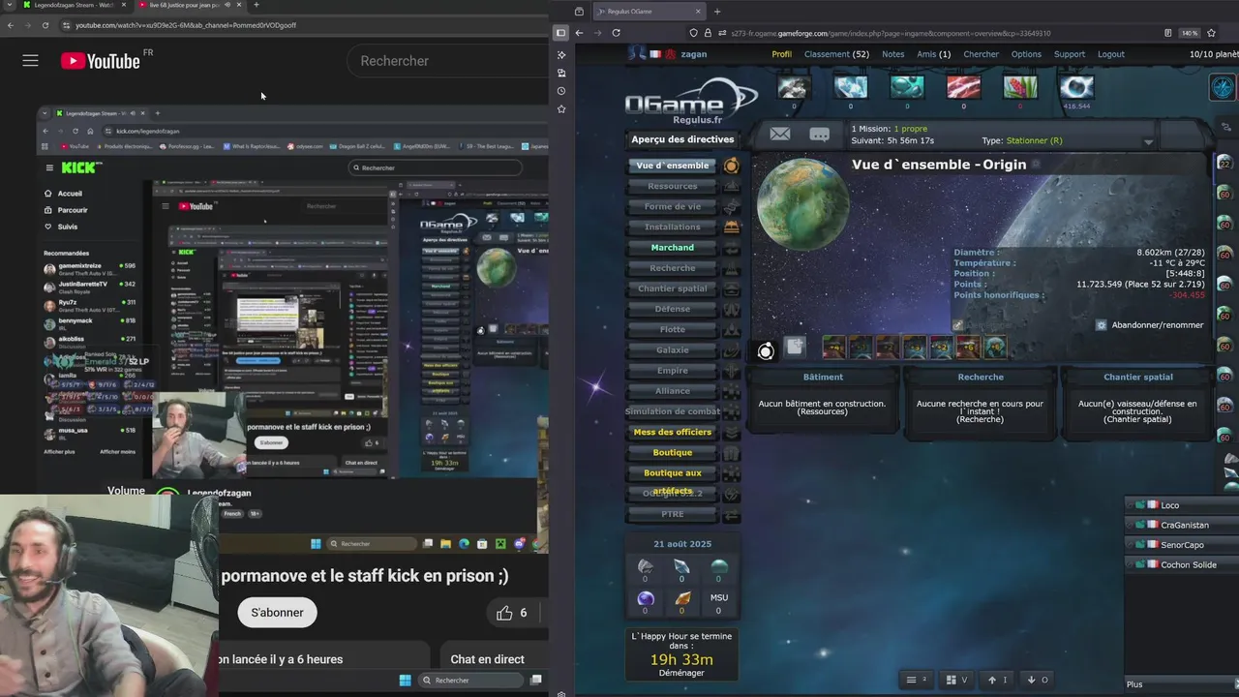Click the YouTube logo

coord(101,61)
